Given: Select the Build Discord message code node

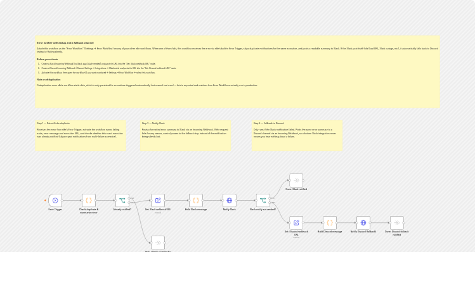Looking at the screenshot, I should coord(330,223).
